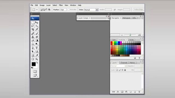Viewport: 175px width, 98px height.
Task: Toggle lock image pixels in Layers
Action: click(120, 70)
